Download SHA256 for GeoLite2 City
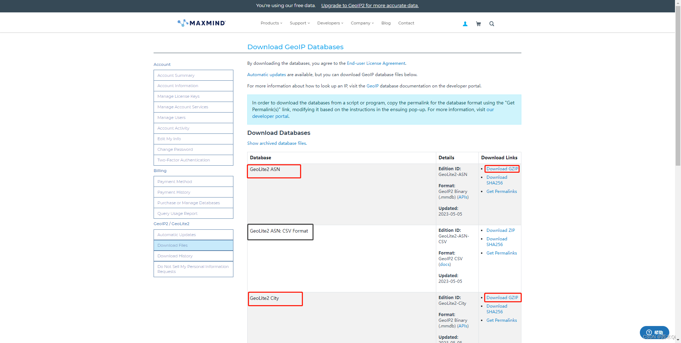Viewport: 681px width, 343px height. [x=497, y=309]
